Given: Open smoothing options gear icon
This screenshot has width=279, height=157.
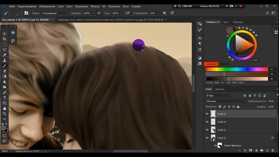Looking at the screenshot, I should coord(164,13).
